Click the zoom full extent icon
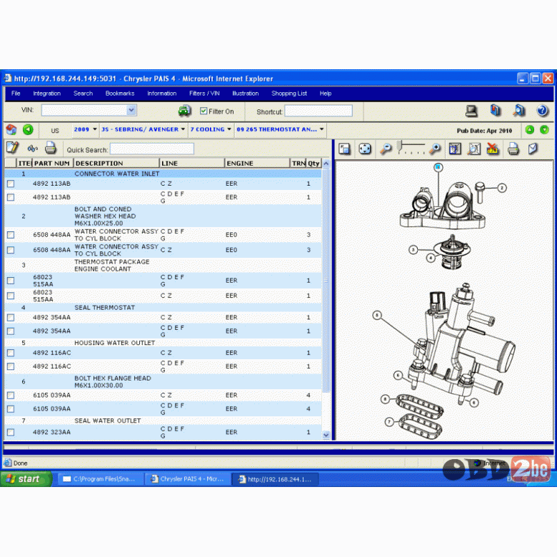Image resolution: width=557 pixels, height=557 pixels. click(474, 149)
